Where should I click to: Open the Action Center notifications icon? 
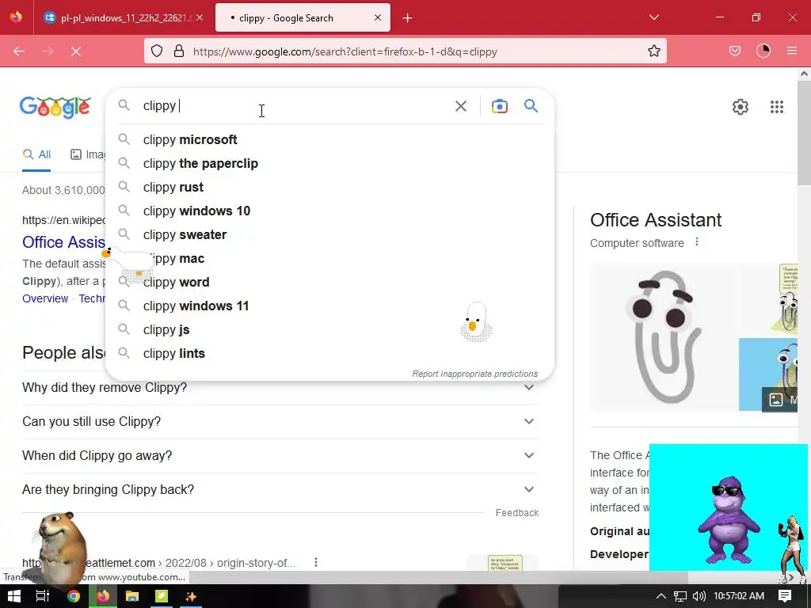784,596
